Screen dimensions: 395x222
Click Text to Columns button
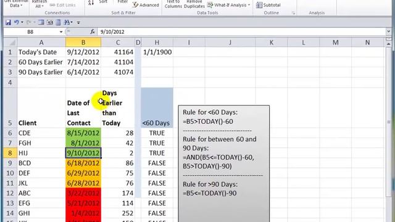click(x=173, y=4)
